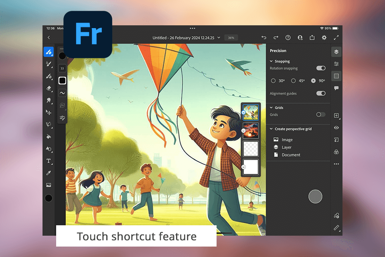Select the Shapes tool
385x257 pixels.
(x=49, y=149)
